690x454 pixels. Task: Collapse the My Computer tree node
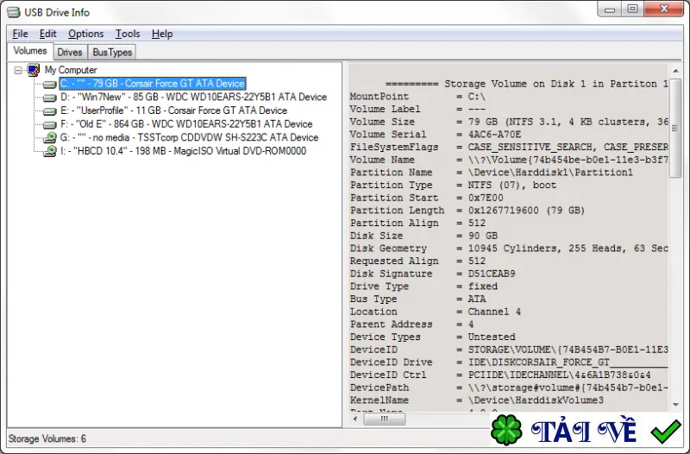pos(18,70)
